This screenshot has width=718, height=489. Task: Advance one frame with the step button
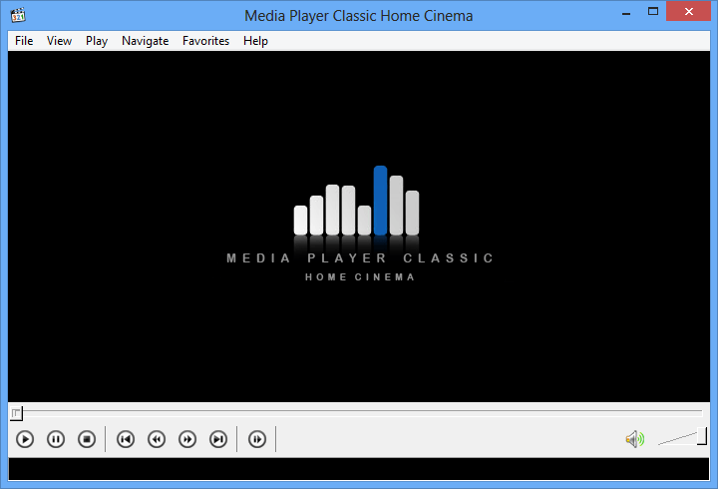(257, 439)
